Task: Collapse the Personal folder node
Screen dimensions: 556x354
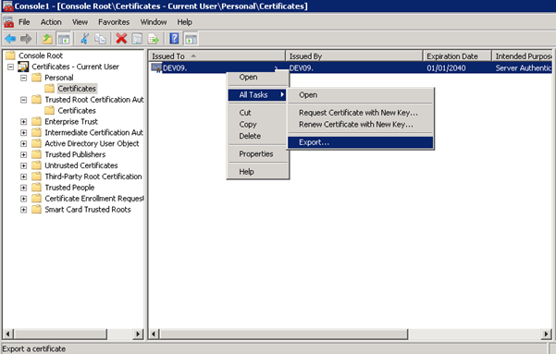Action: coord(23,78)
